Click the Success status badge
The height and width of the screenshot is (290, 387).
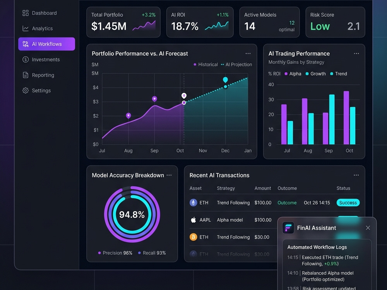[348, 203]
